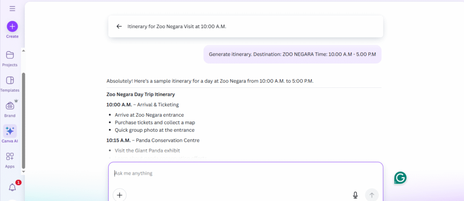Select the Canva AI sparkle icon
The image size is (464, 201).
click(10, 131)
